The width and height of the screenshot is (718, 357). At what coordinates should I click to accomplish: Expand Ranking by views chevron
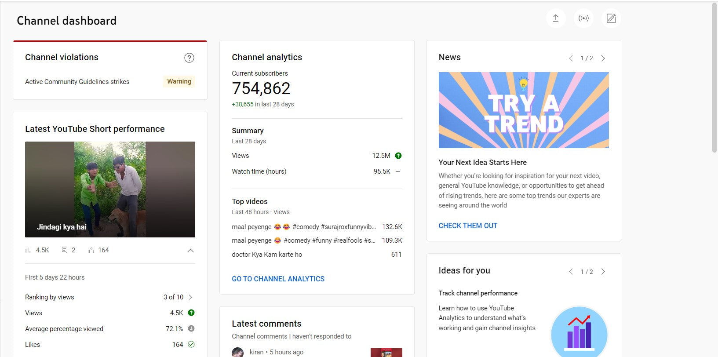(190, 297)
